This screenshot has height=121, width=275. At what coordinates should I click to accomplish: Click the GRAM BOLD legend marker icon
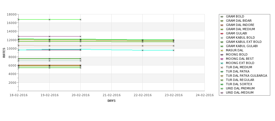click(x=222, y=17)
